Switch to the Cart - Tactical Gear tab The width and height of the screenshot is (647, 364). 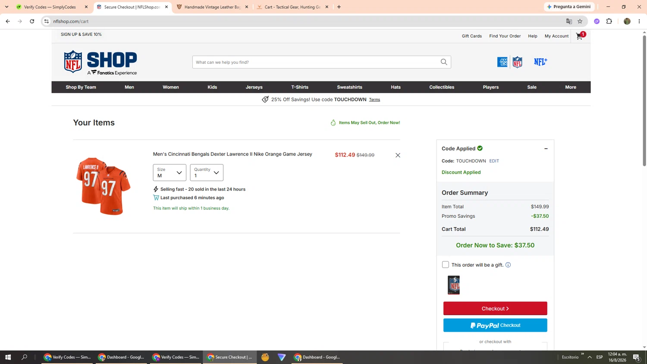[x=292, y=7]
